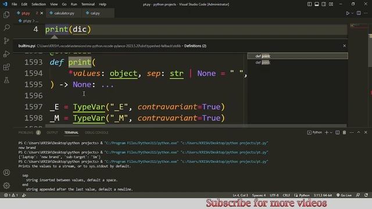
Task: Open the Explorer view in activity bar
Action: (x=6, y=15)
